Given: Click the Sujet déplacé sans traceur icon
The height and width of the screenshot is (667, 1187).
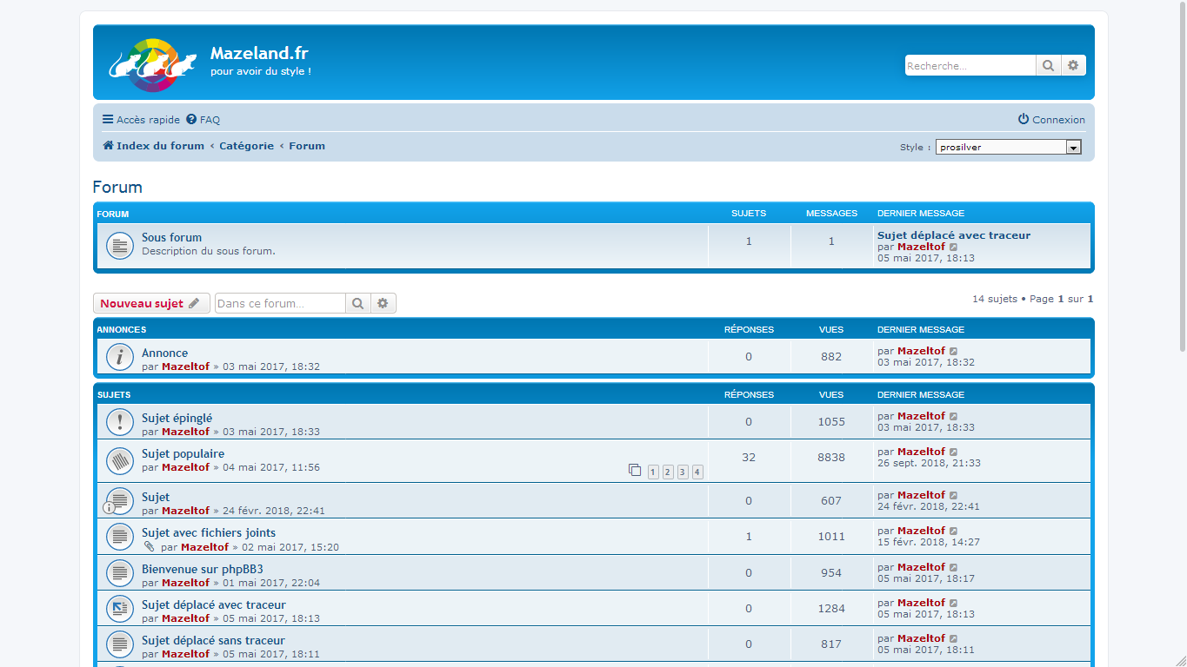Looking at the screenshot, I should tap(120, 644).
